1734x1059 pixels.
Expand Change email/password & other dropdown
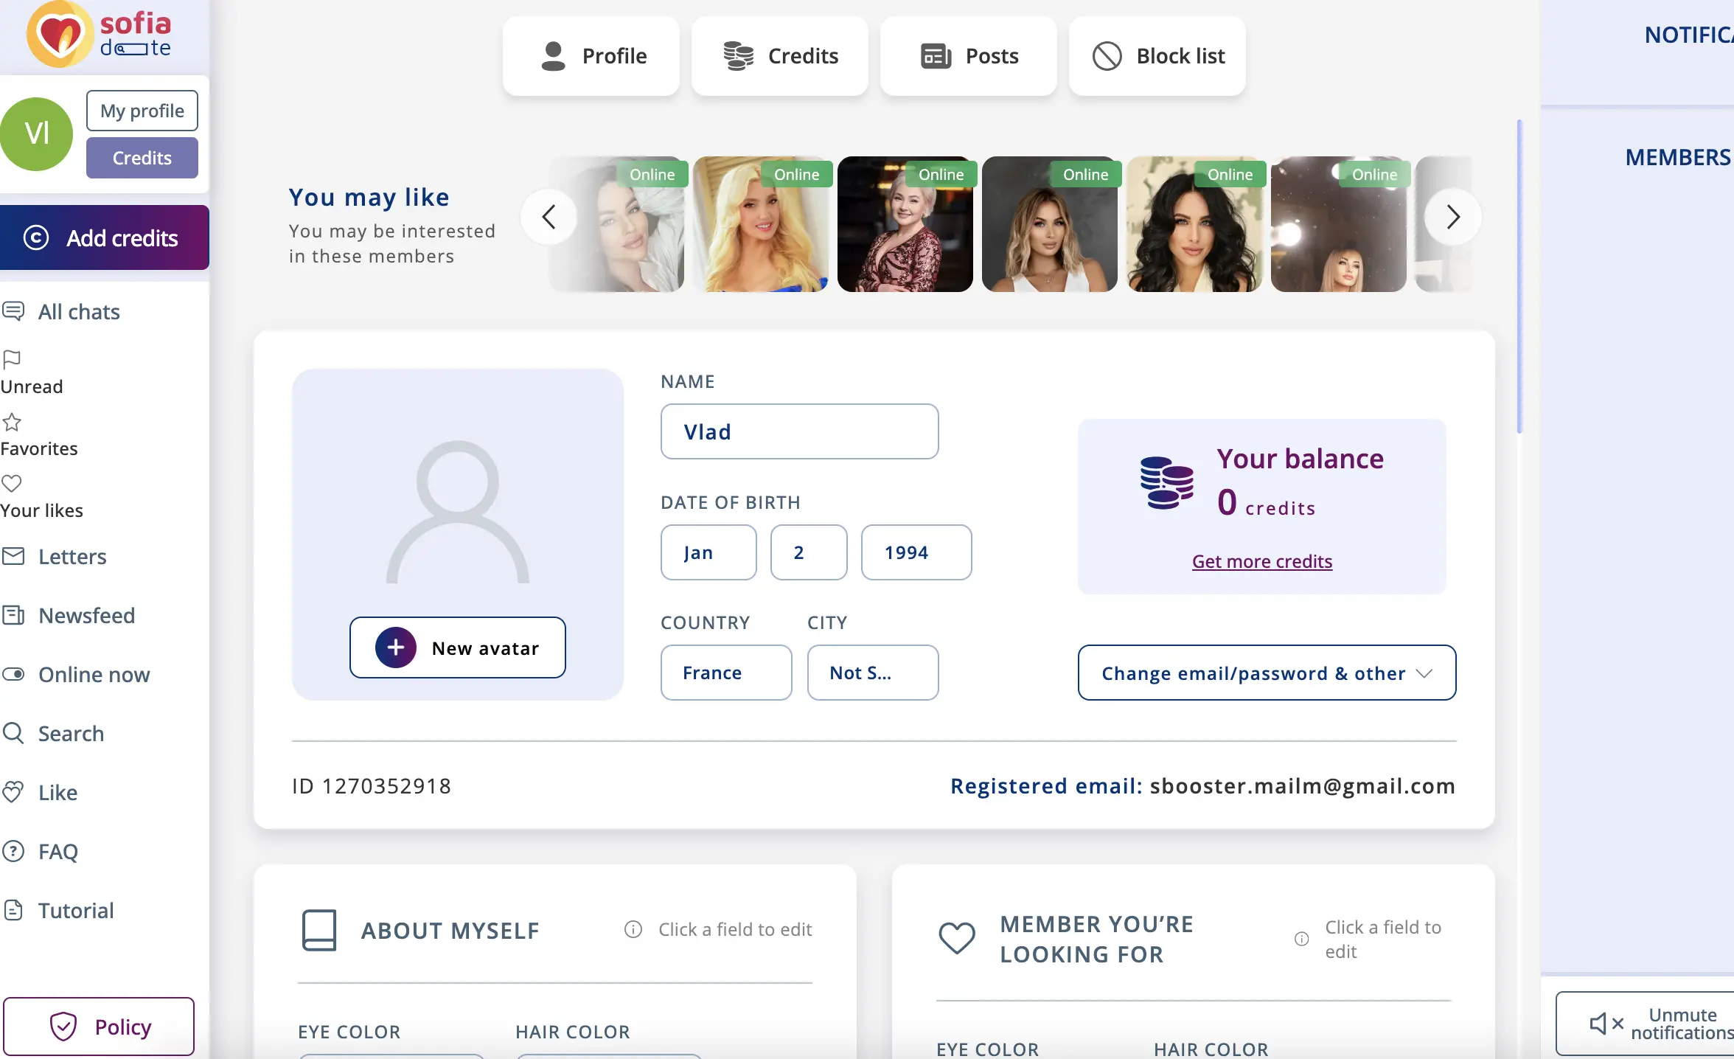coord(1267,673)
